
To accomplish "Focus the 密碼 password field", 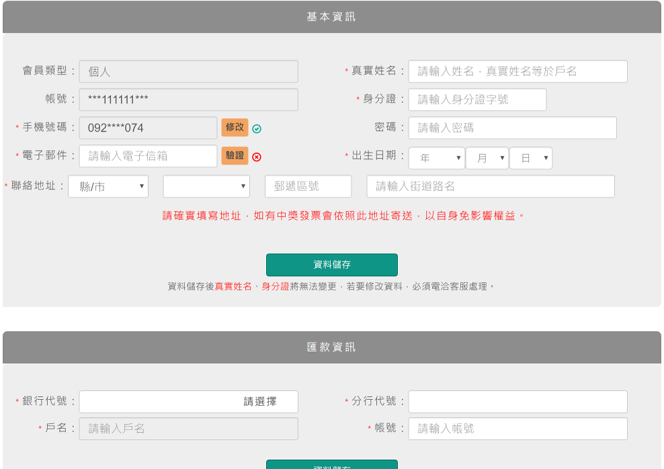I will coord(512,128).
